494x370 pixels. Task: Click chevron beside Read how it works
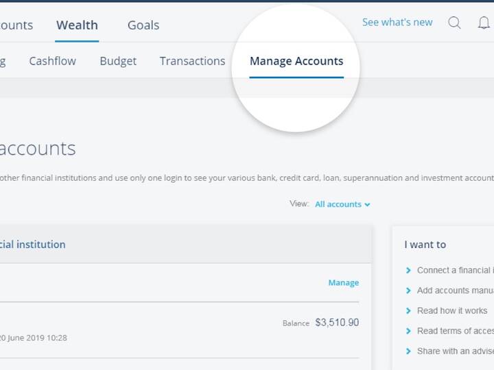pyautogui.click(x=408, y=311)
